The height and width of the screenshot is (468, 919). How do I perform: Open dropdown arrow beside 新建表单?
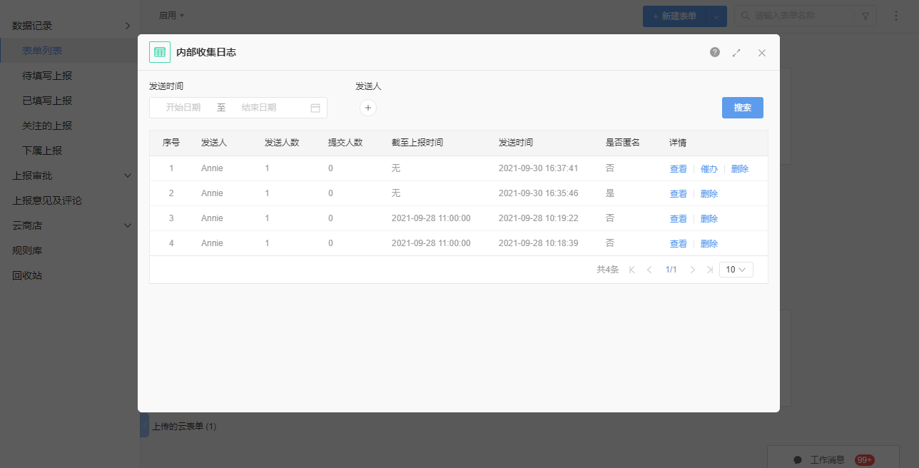pos(716,16)
